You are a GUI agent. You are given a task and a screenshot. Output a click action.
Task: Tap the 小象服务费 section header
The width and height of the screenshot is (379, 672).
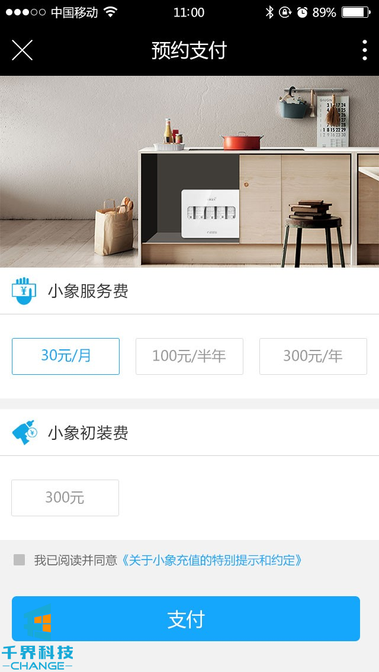point(189,291)
